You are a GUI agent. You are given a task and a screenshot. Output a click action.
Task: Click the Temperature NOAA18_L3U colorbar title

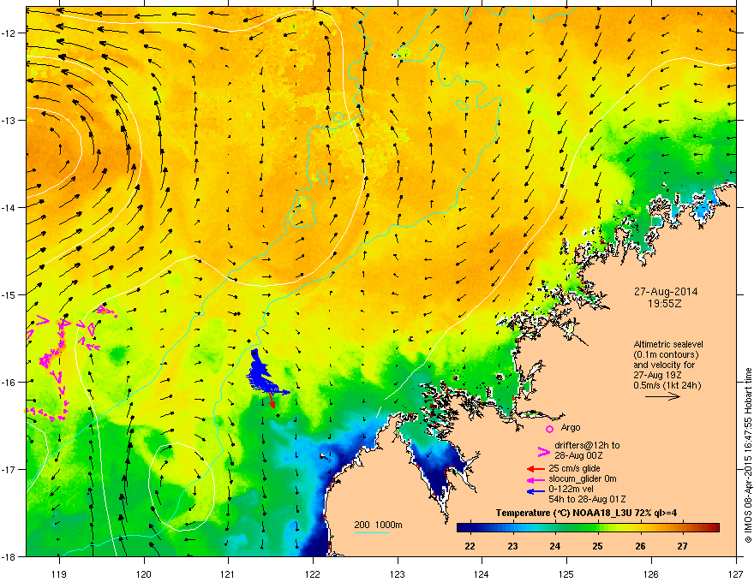586,513
